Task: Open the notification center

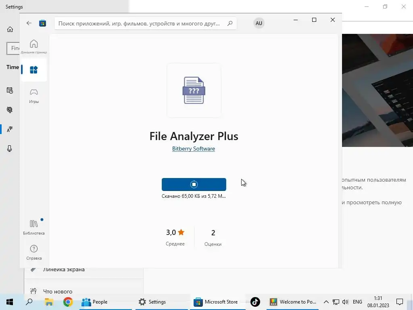Action: click(400, 302)
